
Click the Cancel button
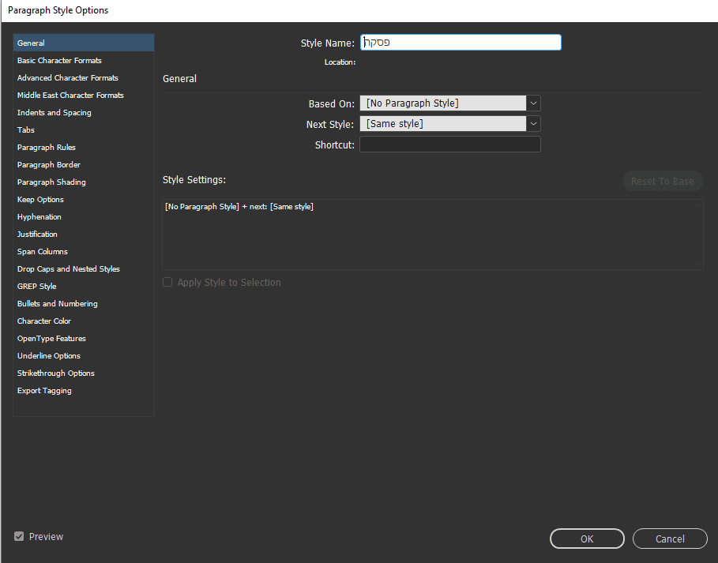[x=670, y=539]
